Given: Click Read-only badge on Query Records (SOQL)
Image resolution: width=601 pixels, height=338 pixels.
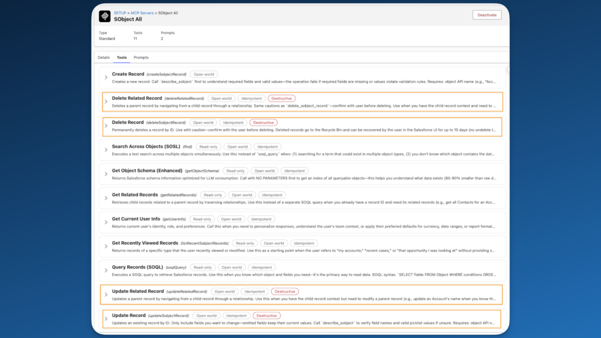Looking at the screenshot, I should point(202,268).
